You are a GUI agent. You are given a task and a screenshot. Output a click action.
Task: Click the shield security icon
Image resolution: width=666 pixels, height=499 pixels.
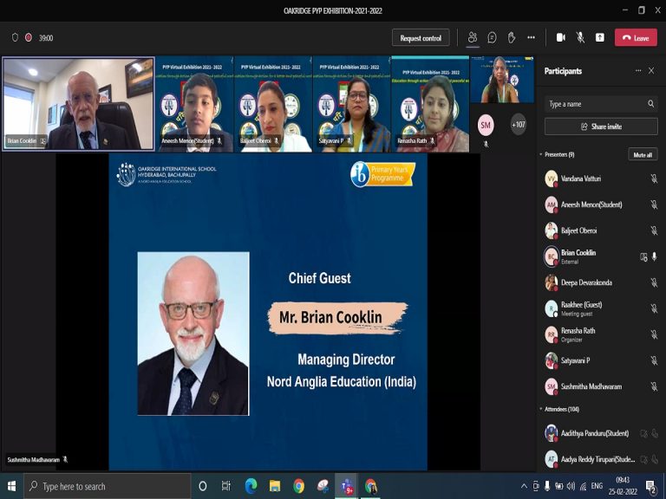[x=15, y=38]
